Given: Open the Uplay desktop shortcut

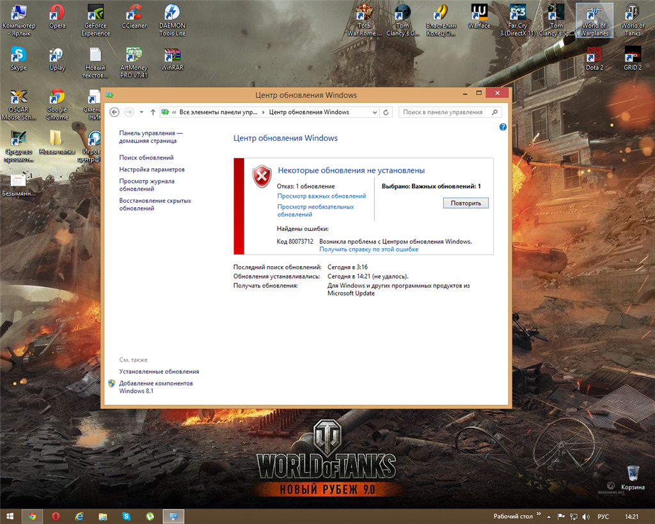Looking at the screenshot, I should point(57,59).
